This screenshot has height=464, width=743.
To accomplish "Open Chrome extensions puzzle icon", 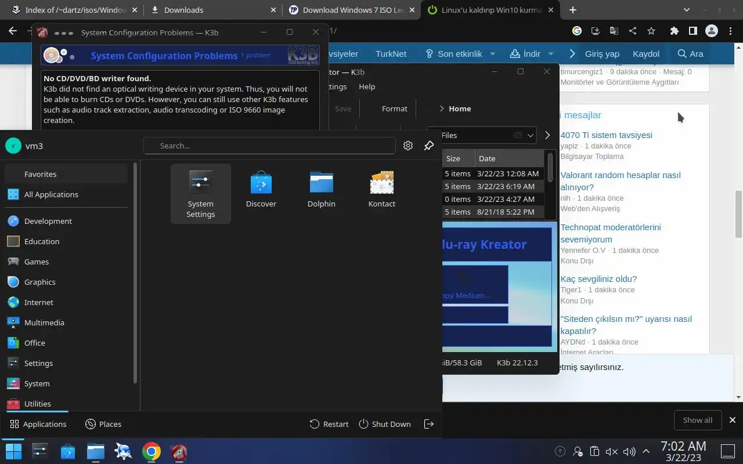I will pyautogui.click(x=674, y=31).
